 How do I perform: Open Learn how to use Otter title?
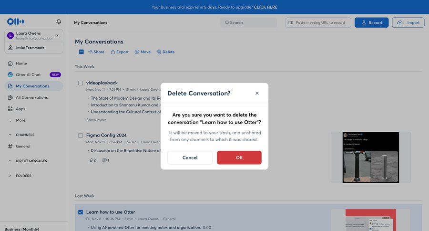click(x=111, y=212)
